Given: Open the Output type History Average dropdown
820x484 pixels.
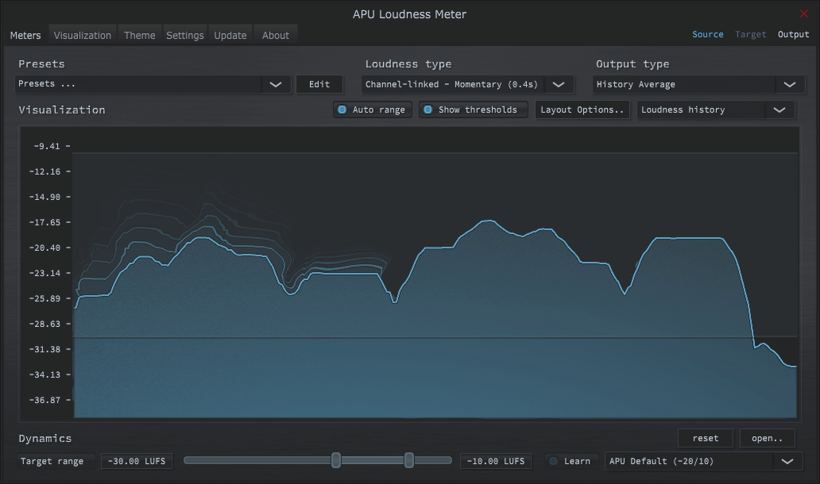Looking at the screenshot, I should (698, 85).
